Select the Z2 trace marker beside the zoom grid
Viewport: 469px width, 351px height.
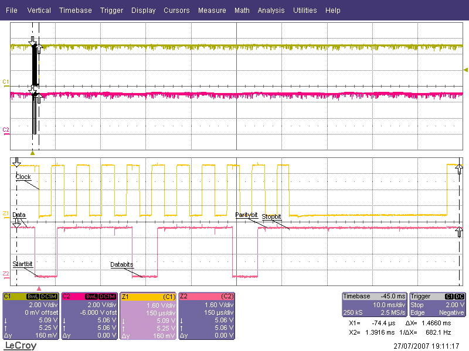pos(6,275)
